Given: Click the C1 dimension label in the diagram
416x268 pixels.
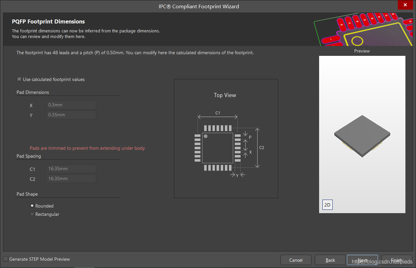Looking at the screenshot, I should (218, 113).
